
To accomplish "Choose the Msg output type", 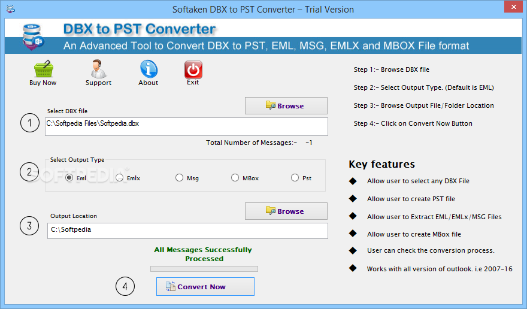I will (x=179, y=177).
